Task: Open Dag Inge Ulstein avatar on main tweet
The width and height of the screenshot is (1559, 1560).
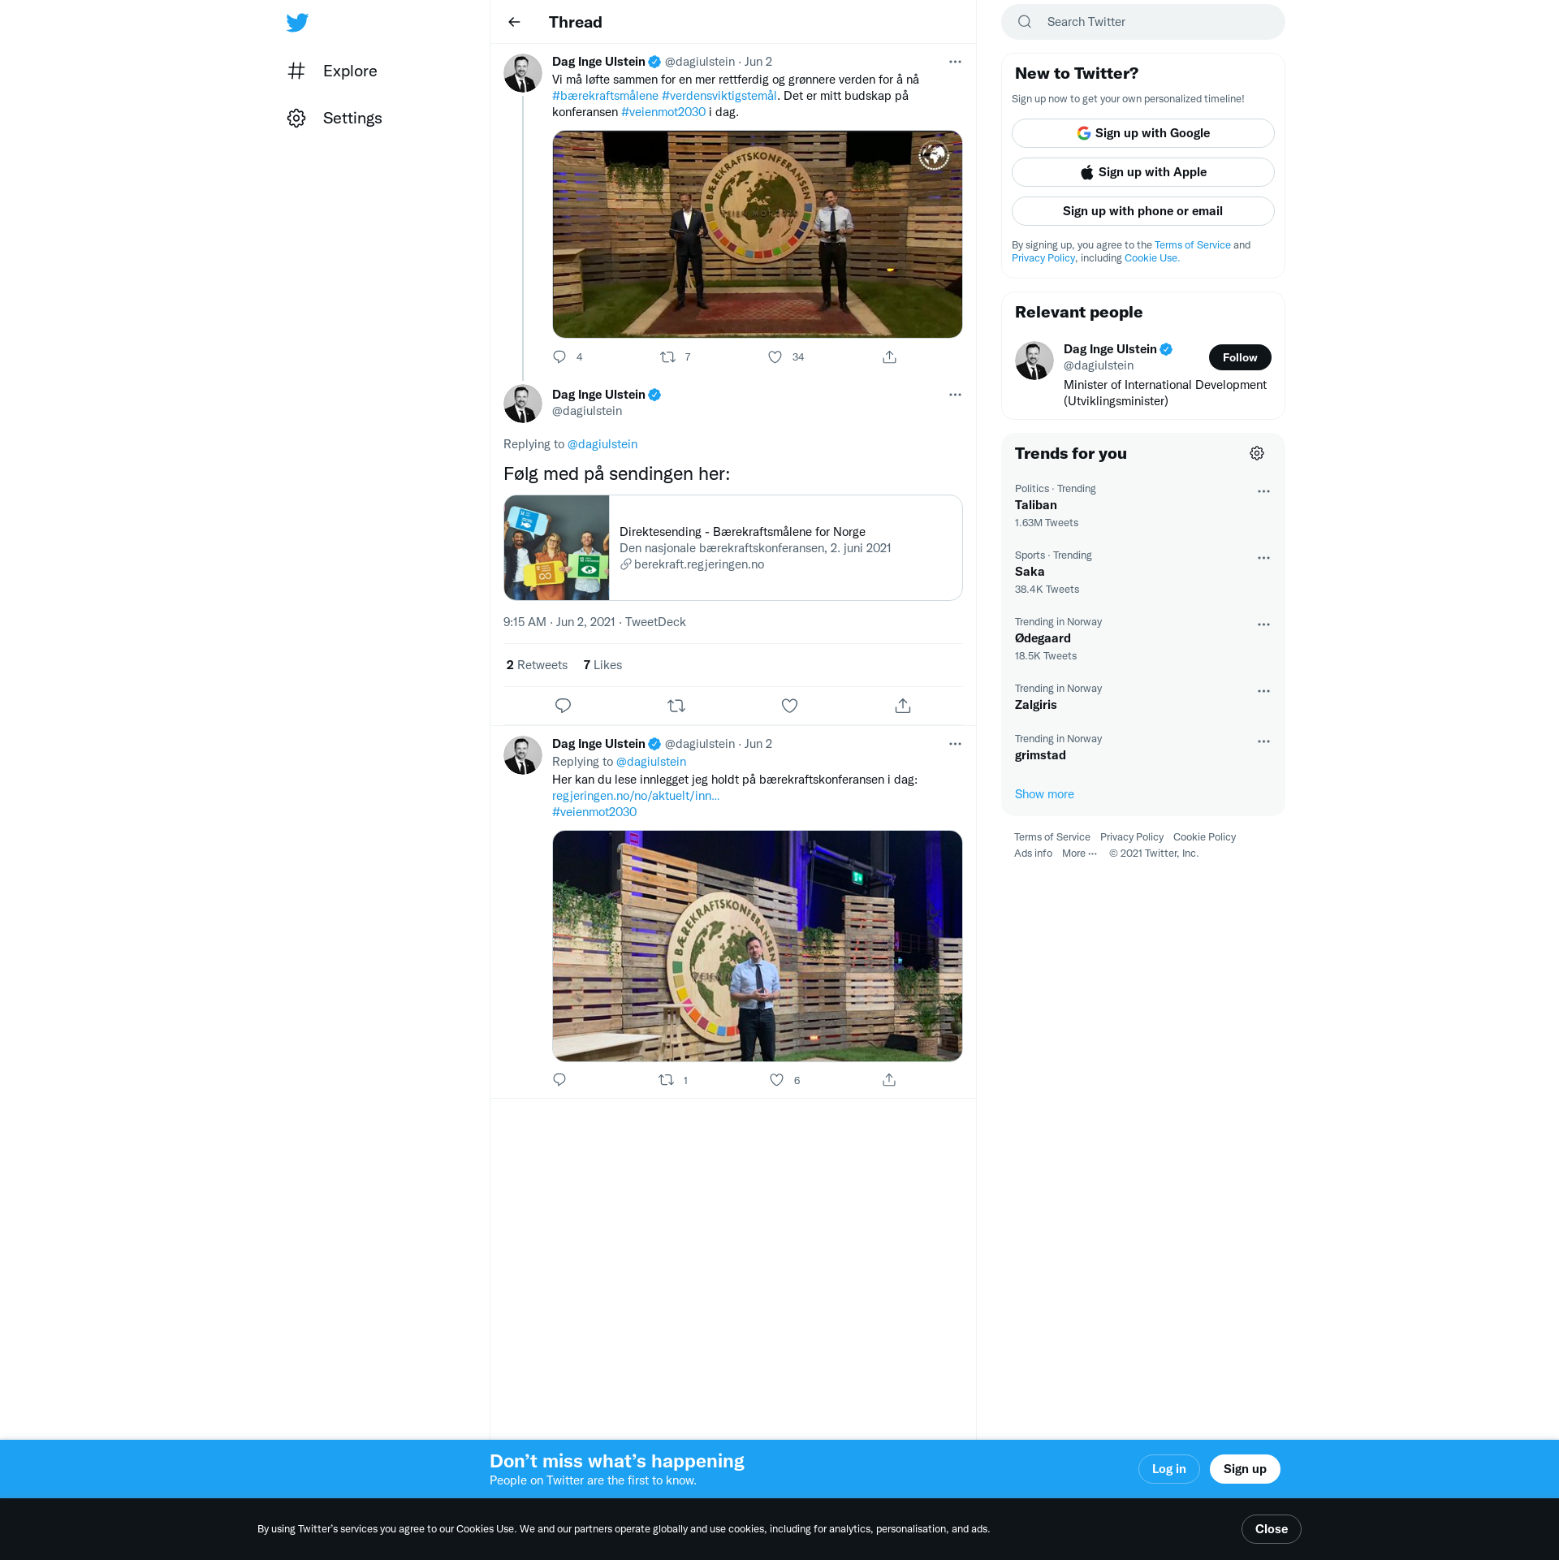Action: click(x=523, y=404)
